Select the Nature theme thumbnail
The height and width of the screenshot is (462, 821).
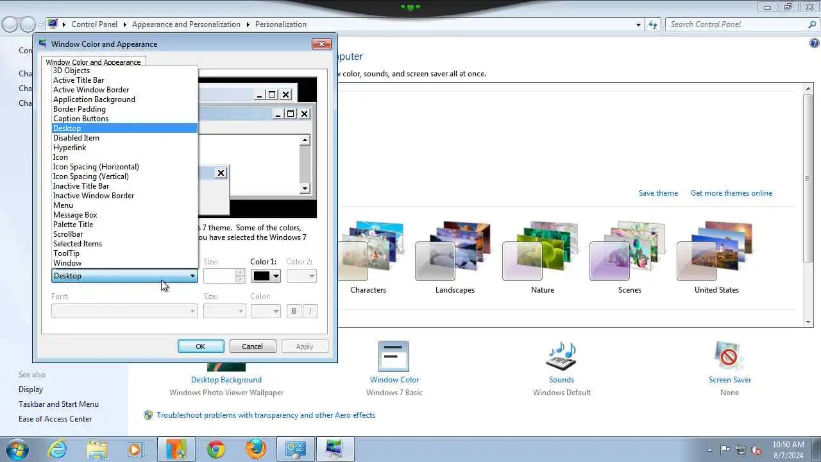pos(542,252)
